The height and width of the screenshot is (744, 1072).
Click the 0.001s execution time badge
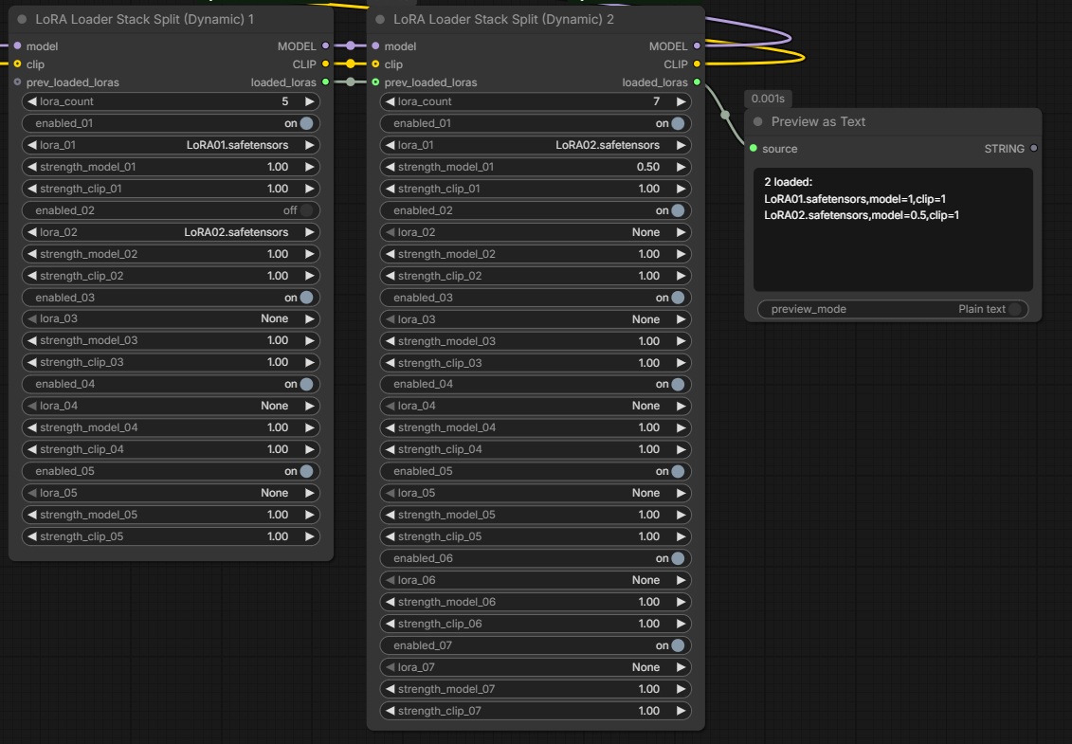point(768,99)
